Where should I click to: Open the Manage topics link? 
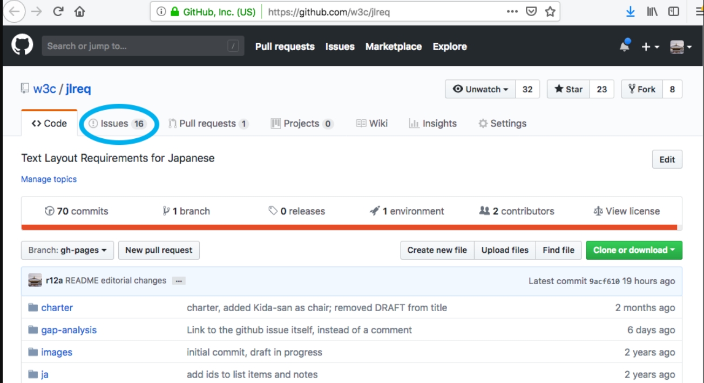[49, 179]
